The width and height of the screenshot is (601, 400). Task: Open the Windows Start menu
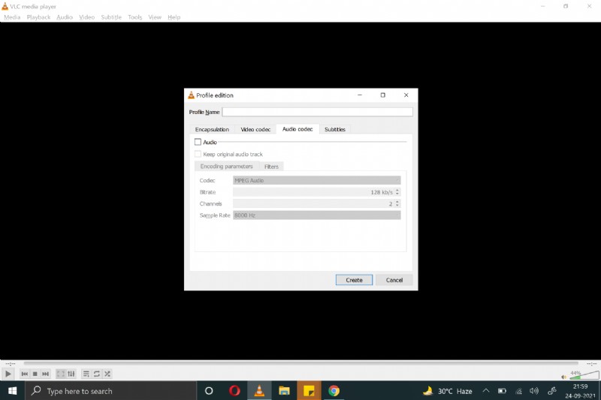[12, 391]
